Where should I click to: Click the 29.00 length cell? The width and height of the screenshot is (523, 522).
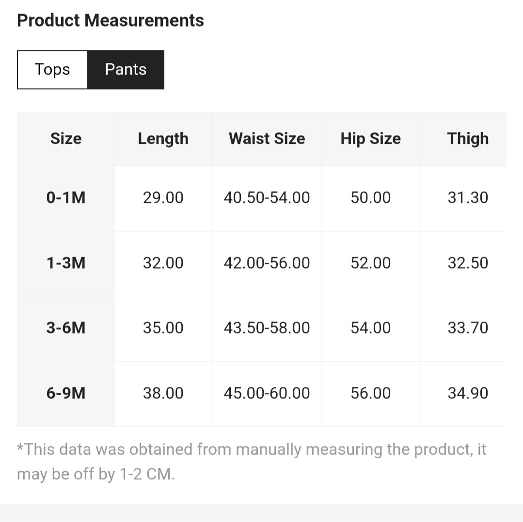[x=163, y=198]
